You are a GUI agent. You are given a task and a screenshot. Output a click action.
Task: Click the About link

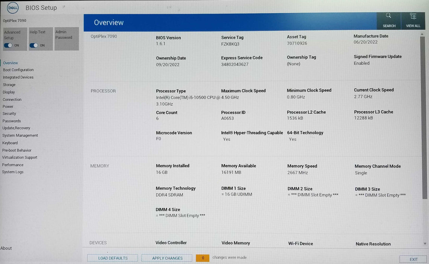point(6,248)
